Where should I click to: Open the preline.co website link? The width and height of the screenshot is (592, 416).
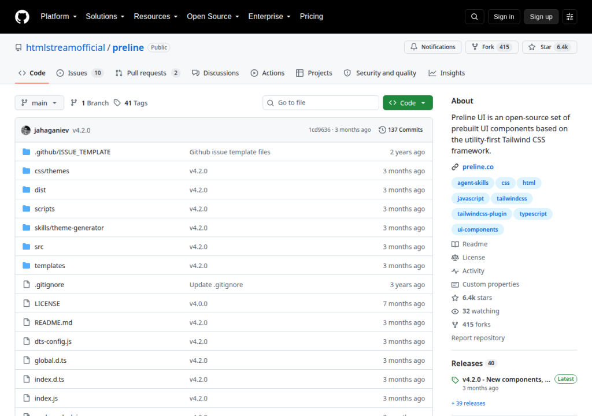click(478, 167)
